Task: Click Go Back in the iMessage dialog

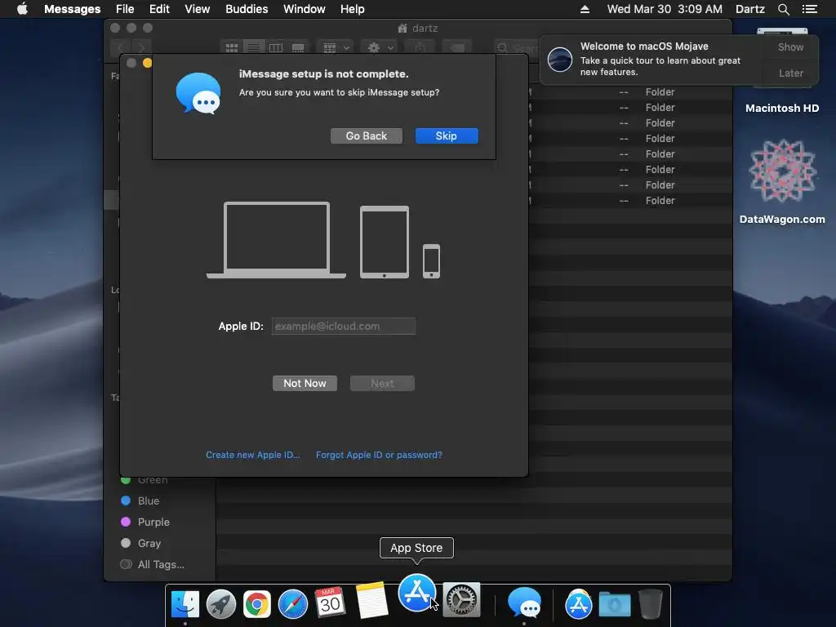Action: click(367, 136)
